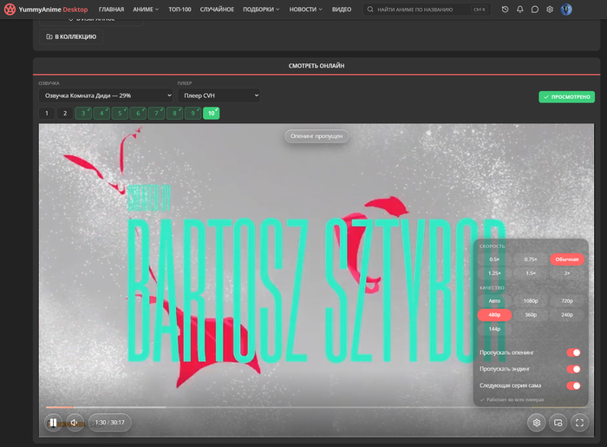Open watch history clock icon
This screenshot has width=607, height=447.
(505, 10)
